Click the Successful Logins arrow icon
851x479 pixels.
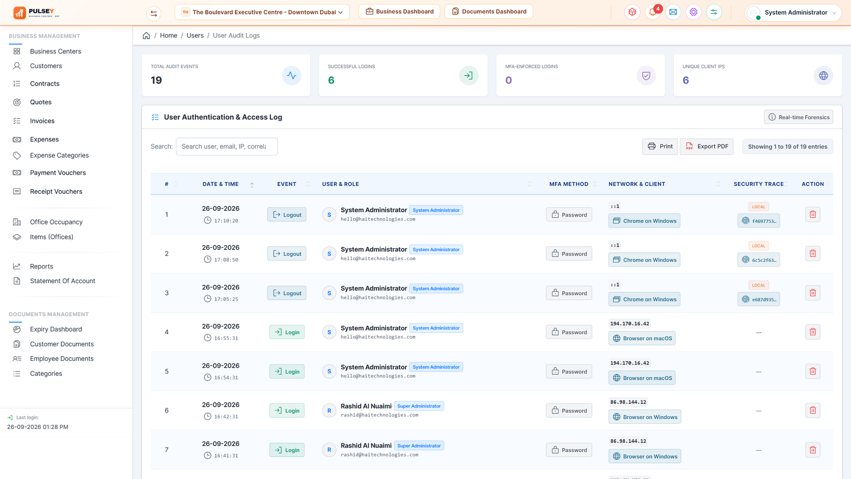click(x=469, y=76)
